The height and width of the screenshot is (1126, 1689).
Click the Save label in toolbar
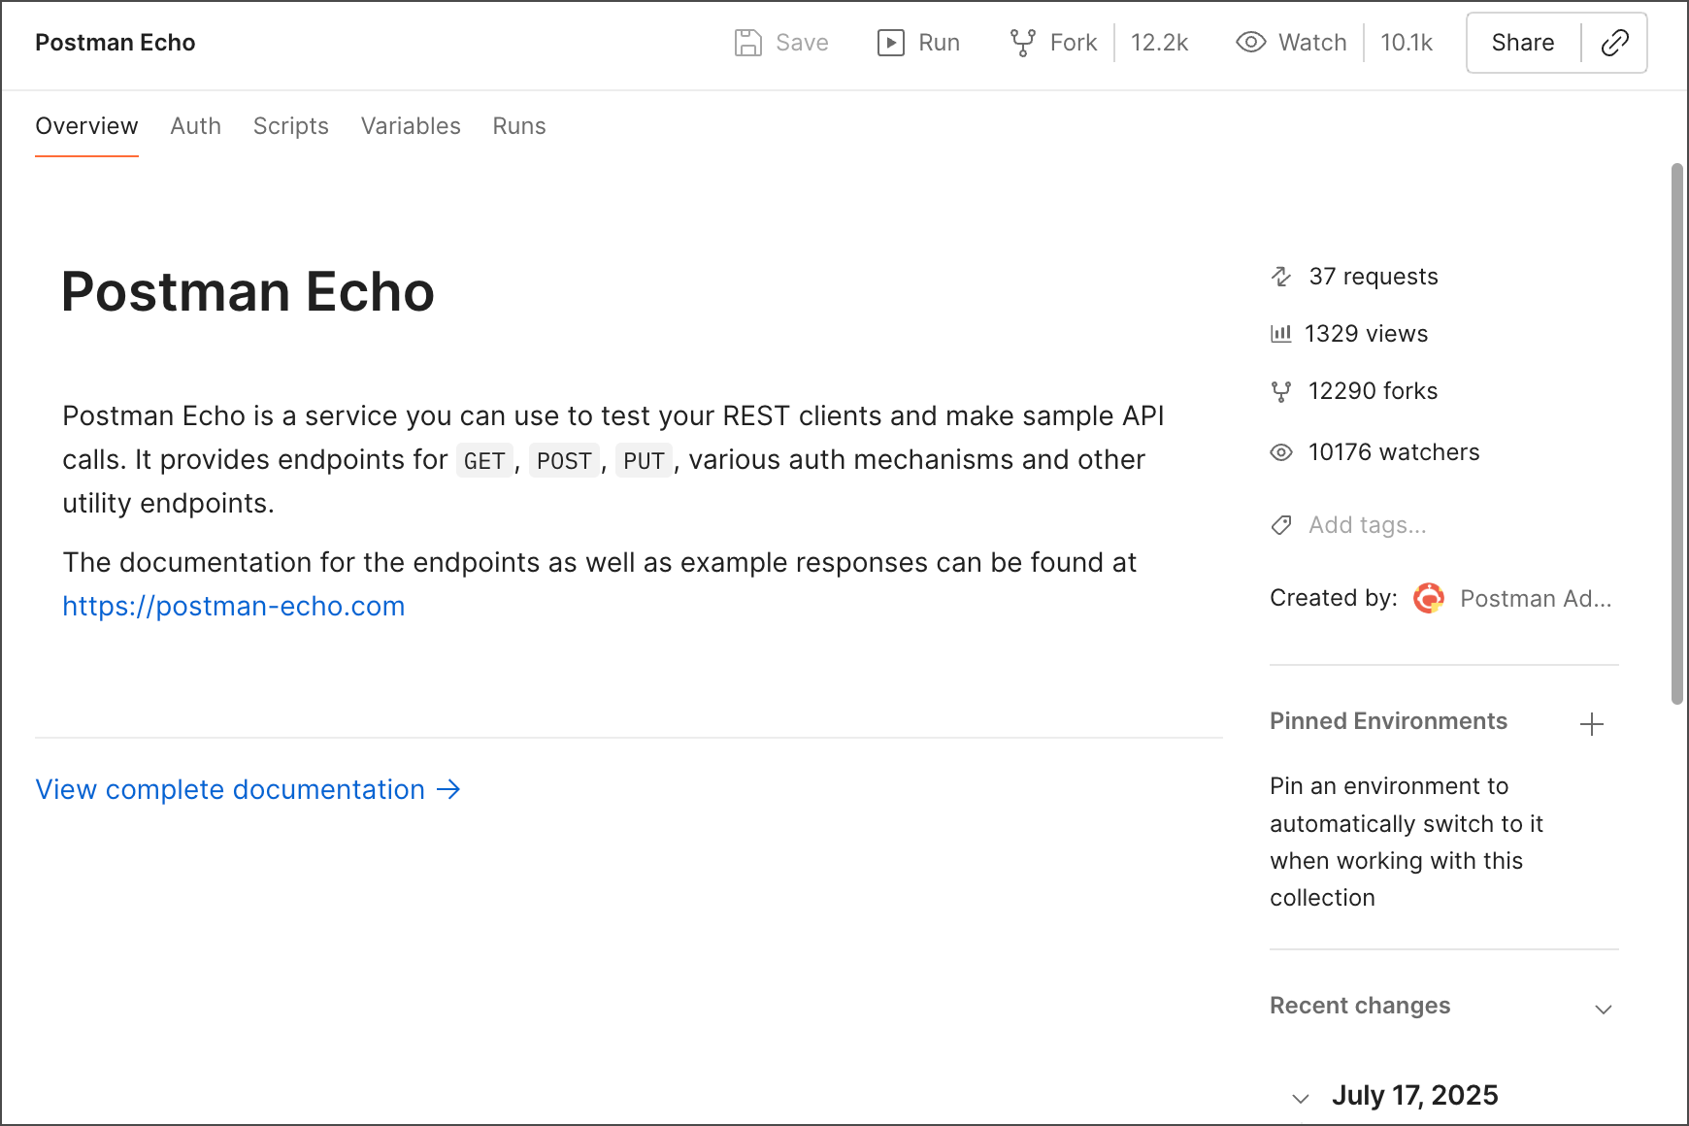tap(802, 43)
